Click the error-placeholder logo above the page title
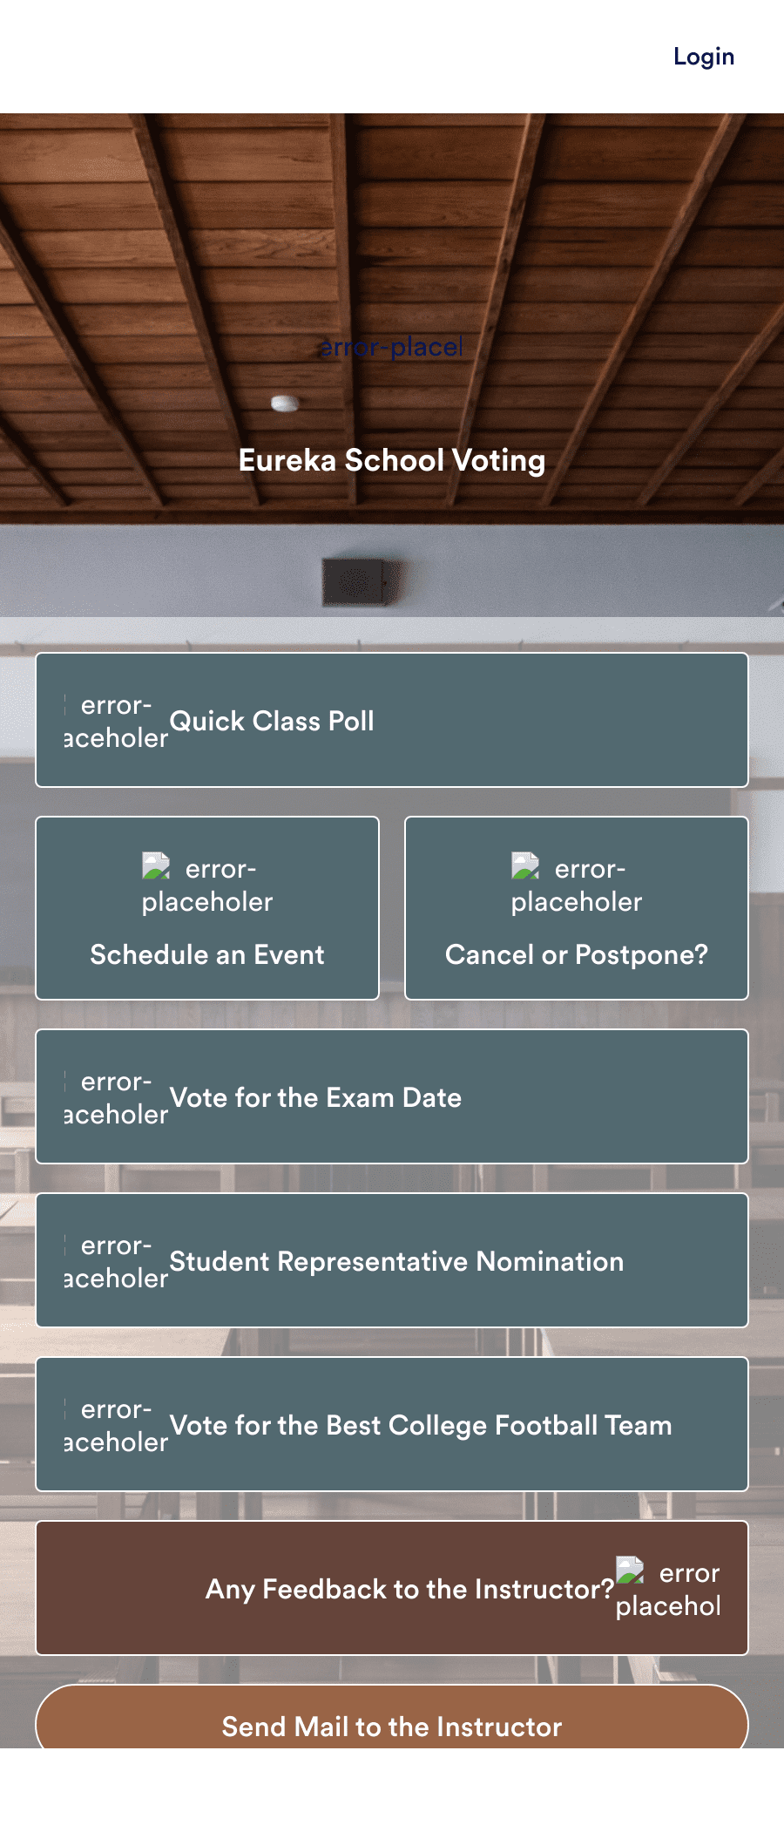 390,346
